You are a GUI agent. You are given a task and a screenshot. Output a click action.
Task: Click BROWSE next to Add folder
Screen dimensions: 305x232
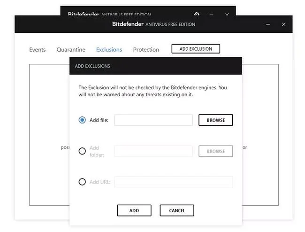(215, 151)
